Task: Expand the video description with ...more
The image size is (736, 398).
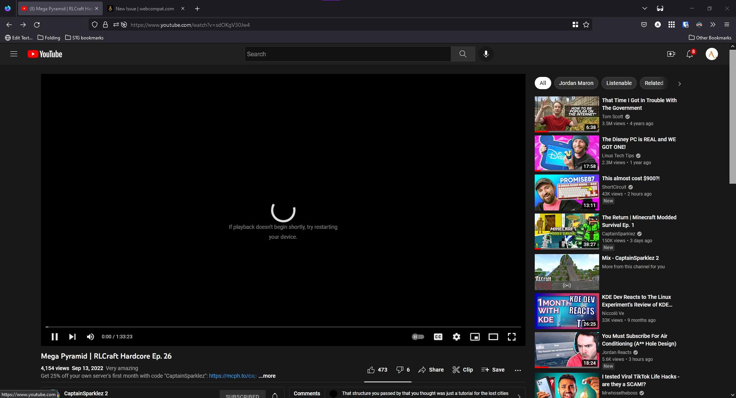Action: (x=267, y=376)
